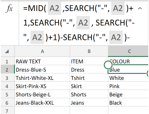The height and width of the screenshot is (114, 149).
Task: Select the Blue cell in COLOUR column
Action: coord(128,70)
